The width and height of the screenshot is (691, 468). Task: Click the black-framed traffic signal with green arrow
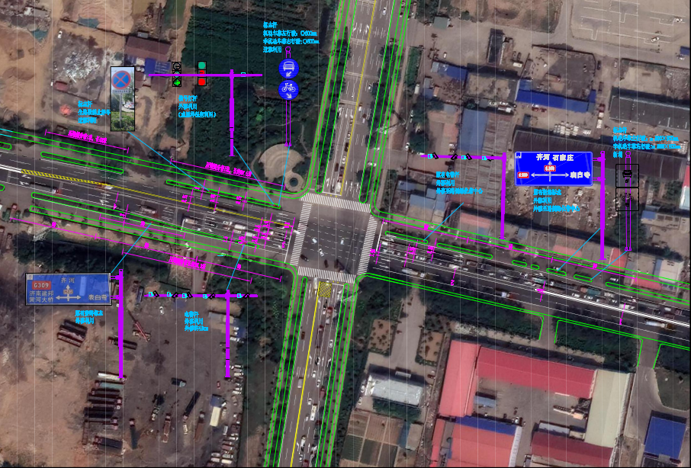177,74
